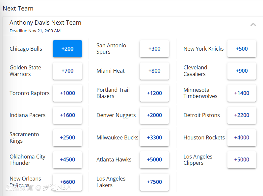Select Los Angeles Clippers +5000 odds

pyautogui.click(x=242, y=159)
